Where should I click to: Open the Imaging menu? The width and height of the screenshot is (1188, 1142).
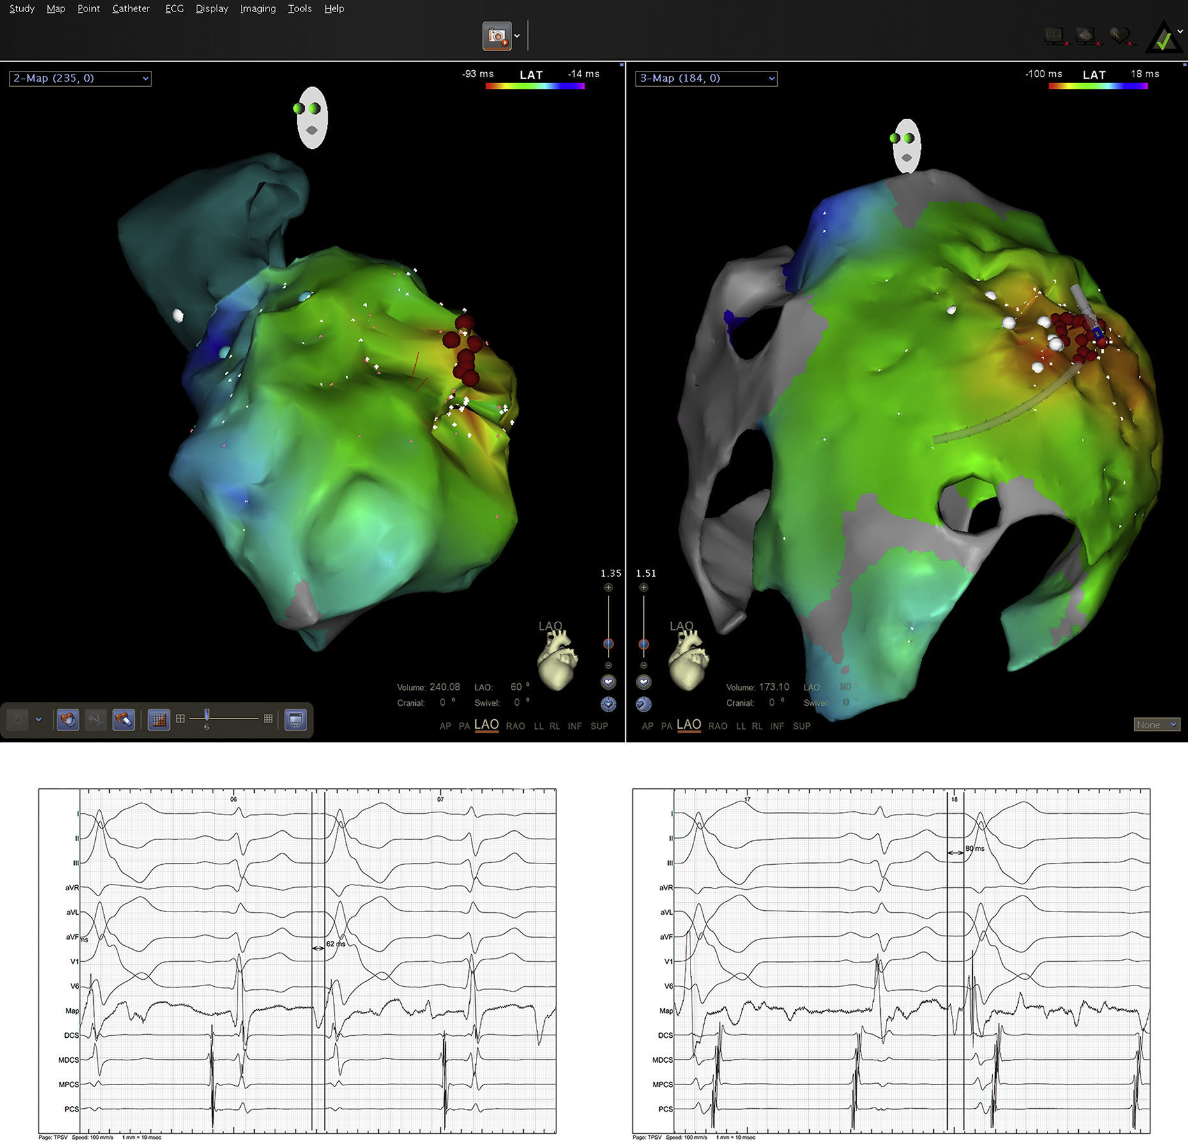[257, 8]
